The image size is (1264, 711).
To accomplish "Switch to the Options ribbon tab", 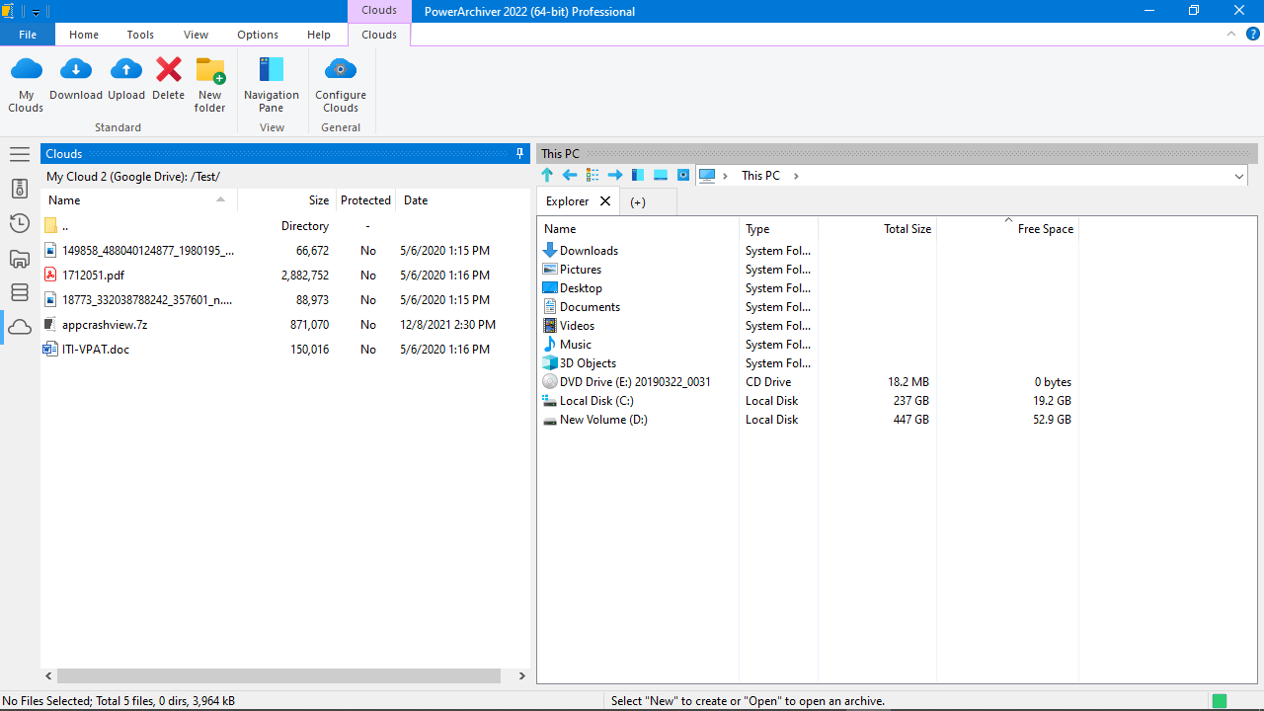I will pos(258,35).
